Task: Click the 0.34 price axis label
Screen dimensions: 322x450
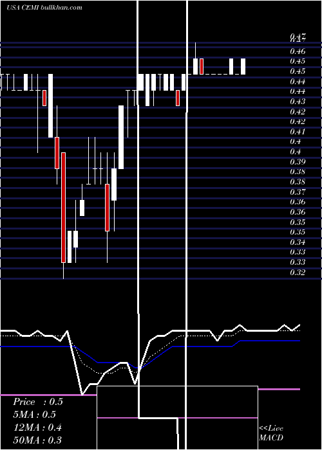Action: (298, 242)
